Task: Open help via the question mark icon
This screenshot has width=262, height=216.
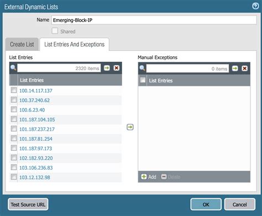Action: [x=255, y=6]
